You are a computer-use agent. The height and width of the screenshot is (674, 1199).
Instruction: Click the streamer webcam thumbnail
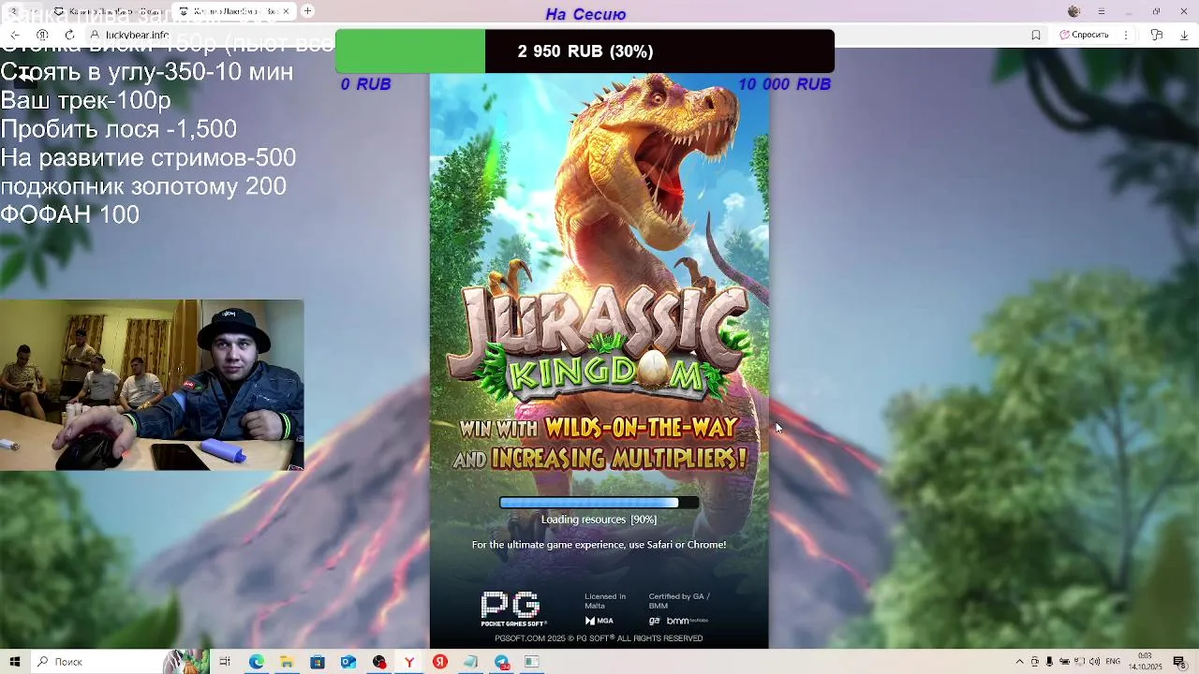click(152, 385)
